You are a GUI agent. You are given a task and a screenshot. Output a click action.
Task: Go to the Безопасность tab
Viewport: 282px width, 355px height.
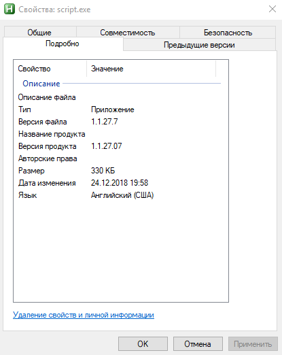click(x=228, y=33)
